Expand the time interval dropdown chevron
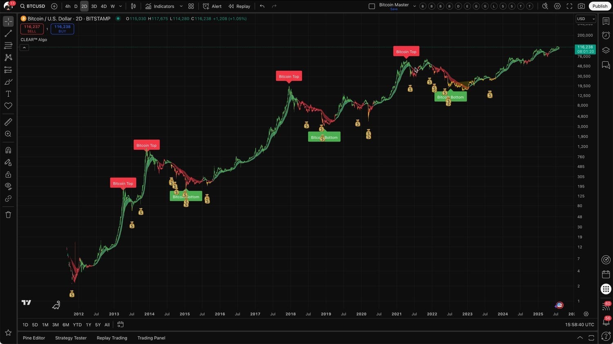This screenshot has width=613, height=344. [x=121, y=6]
